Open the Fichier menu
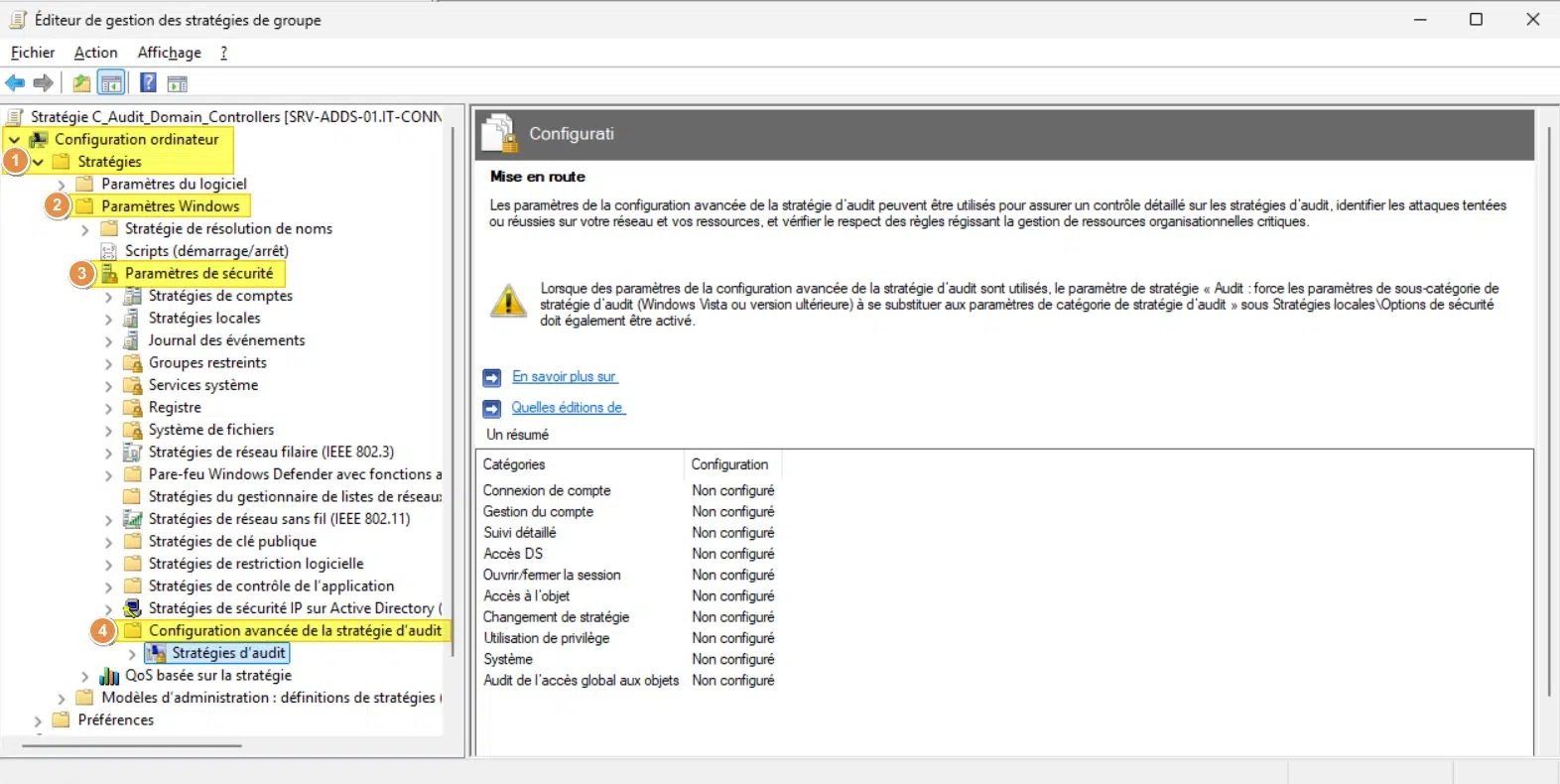1560x784 pixels. [33, 53]
